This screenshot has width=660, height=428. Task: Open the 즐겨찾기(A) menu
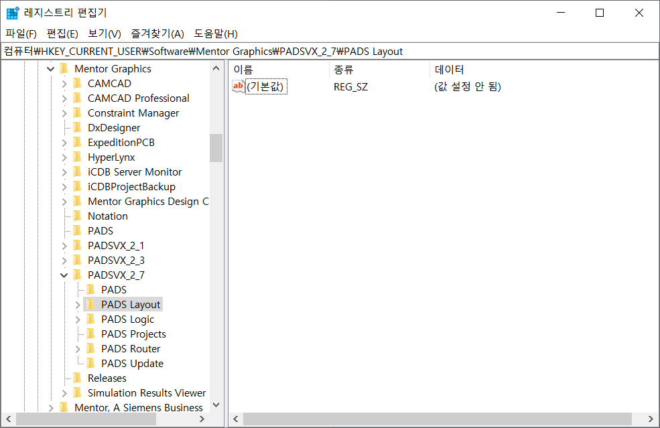pos(157,33)
